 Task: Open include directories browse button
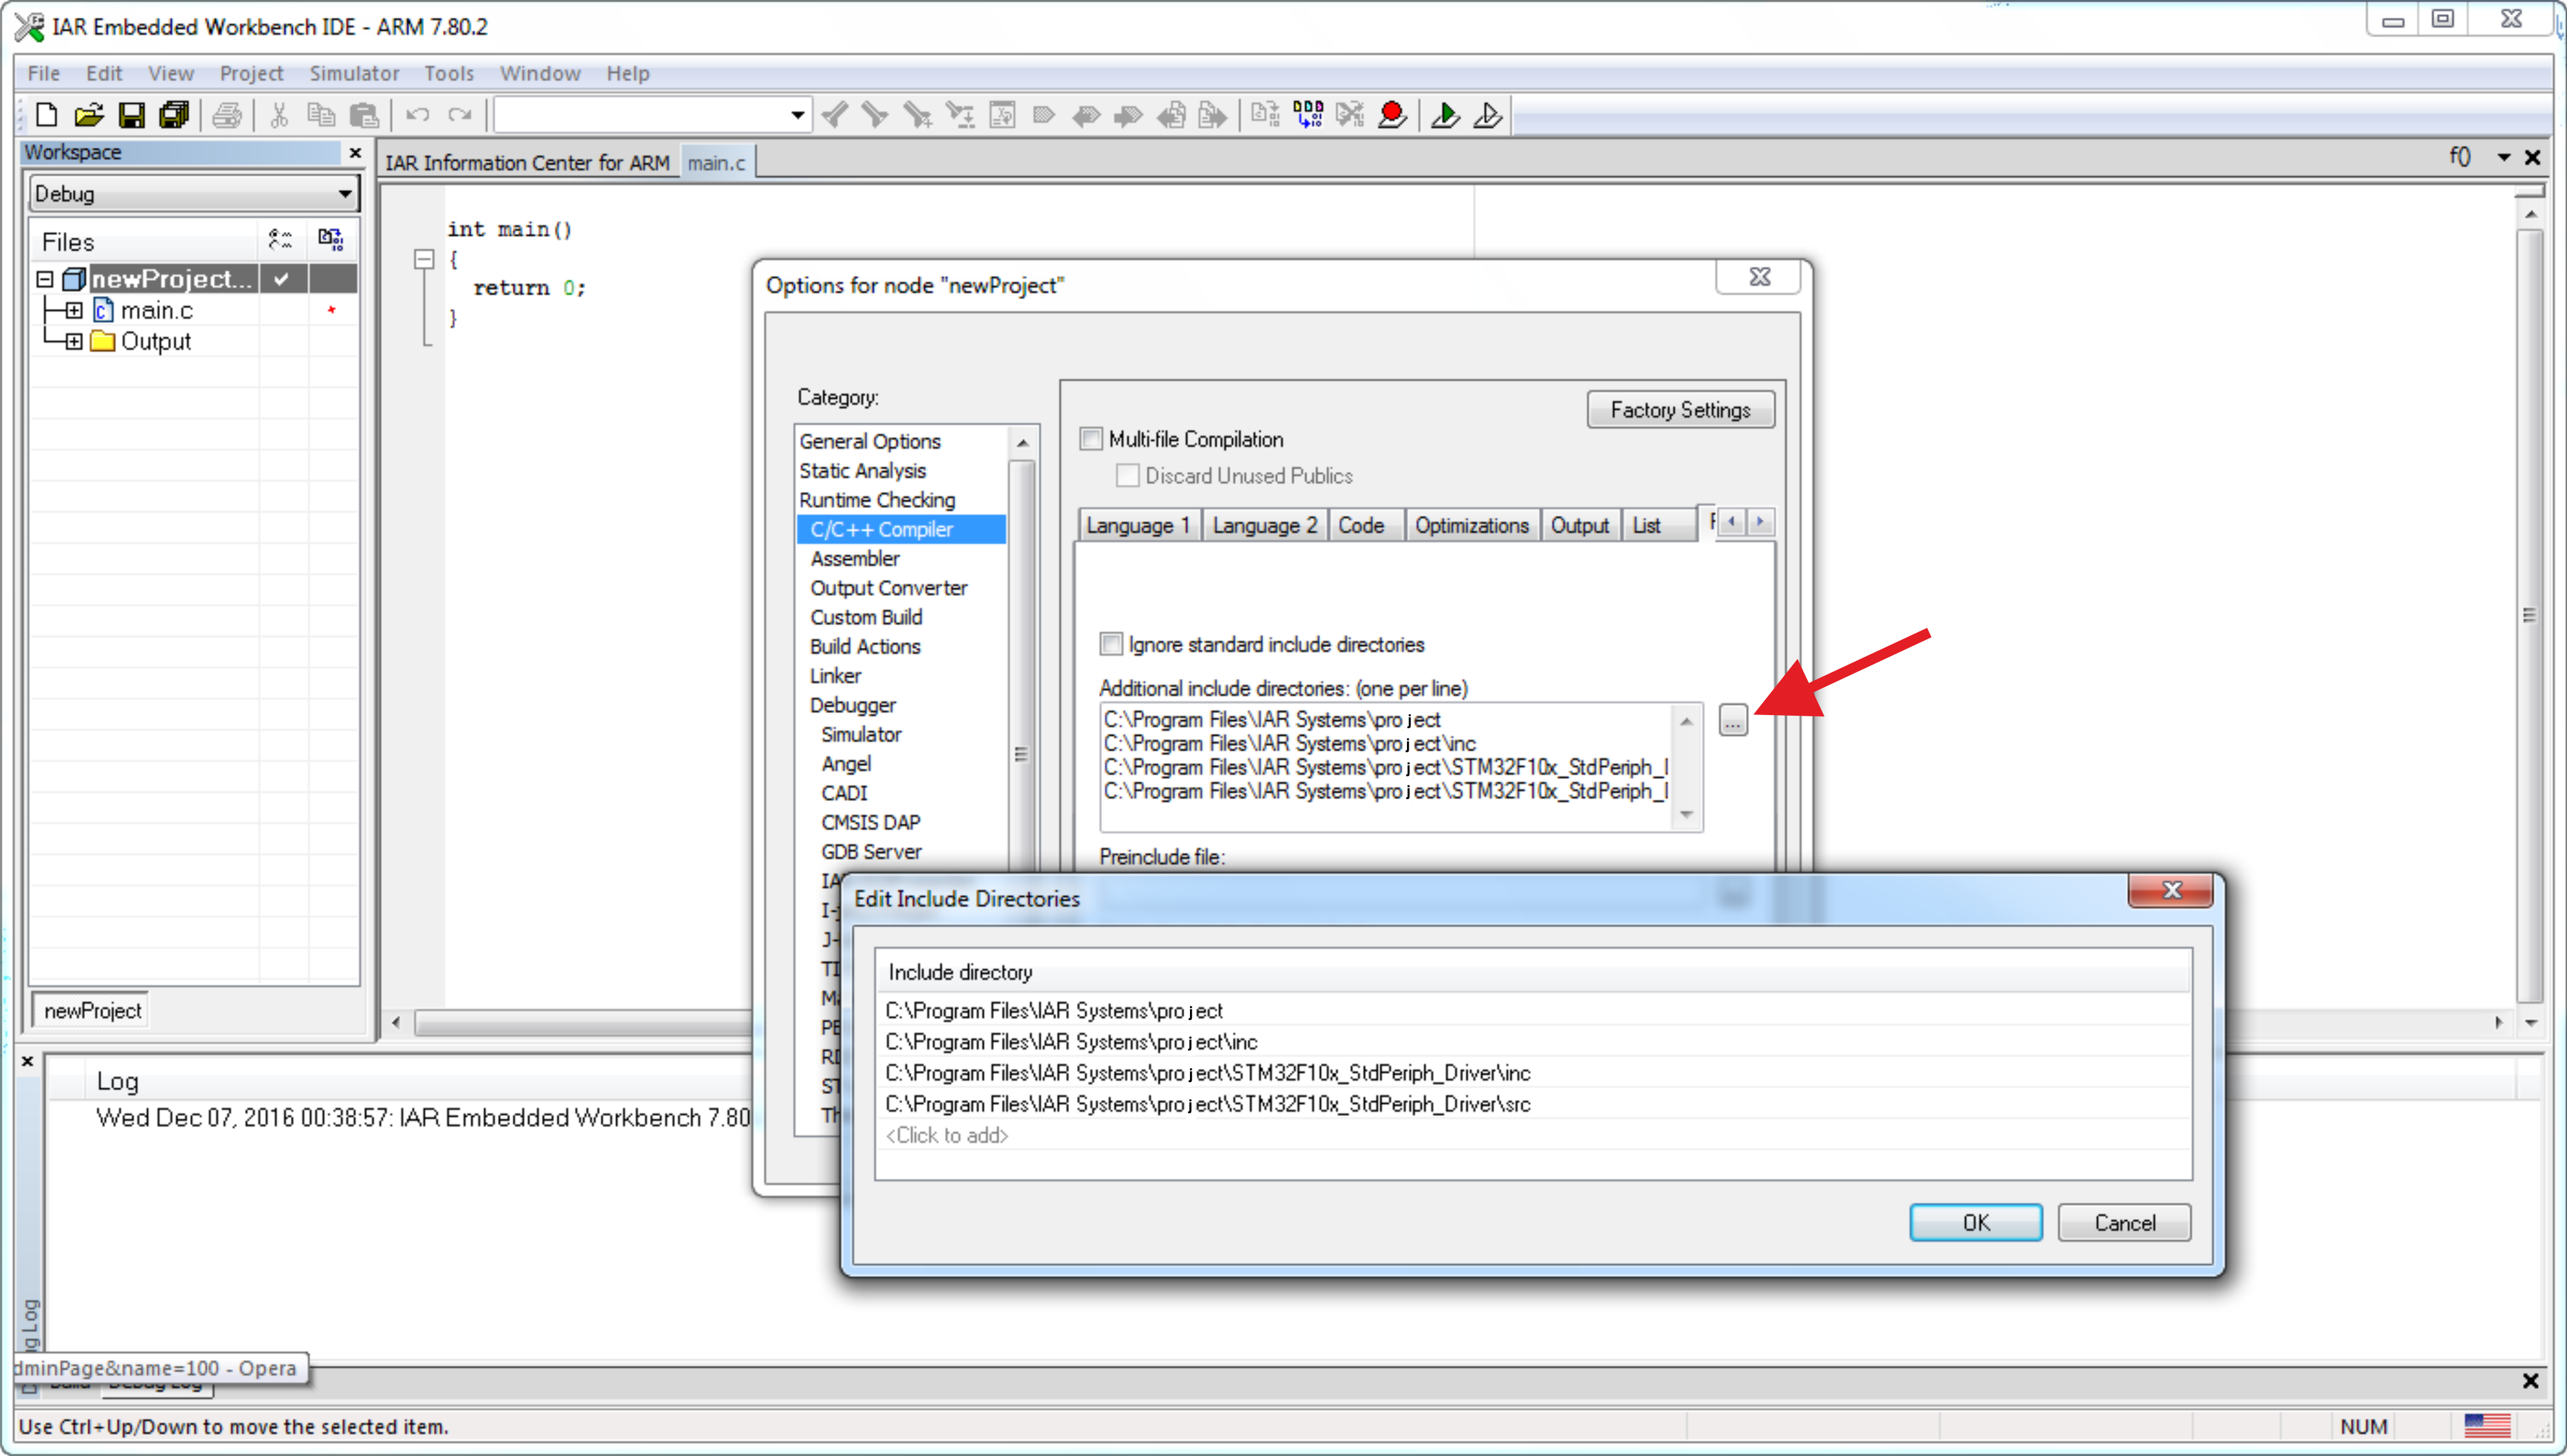click(x=1732, y=720)
